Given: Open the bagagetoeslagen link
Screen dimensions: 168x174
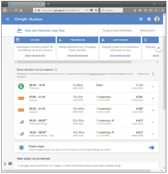Looking at the screenshot, I should [97, 74].
